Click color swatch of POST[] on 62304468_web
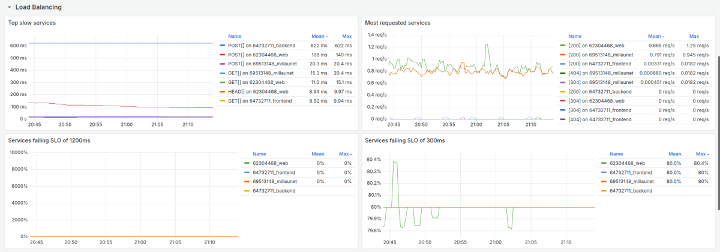This screenshot has height=252, width=720. (x=223, y=55)
